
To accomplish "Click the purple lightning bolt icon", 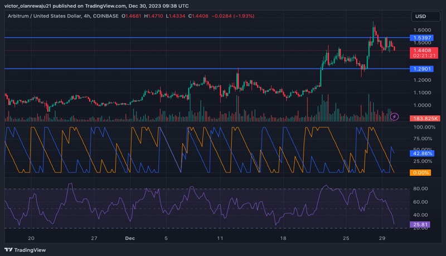I will tap(394, 116).
